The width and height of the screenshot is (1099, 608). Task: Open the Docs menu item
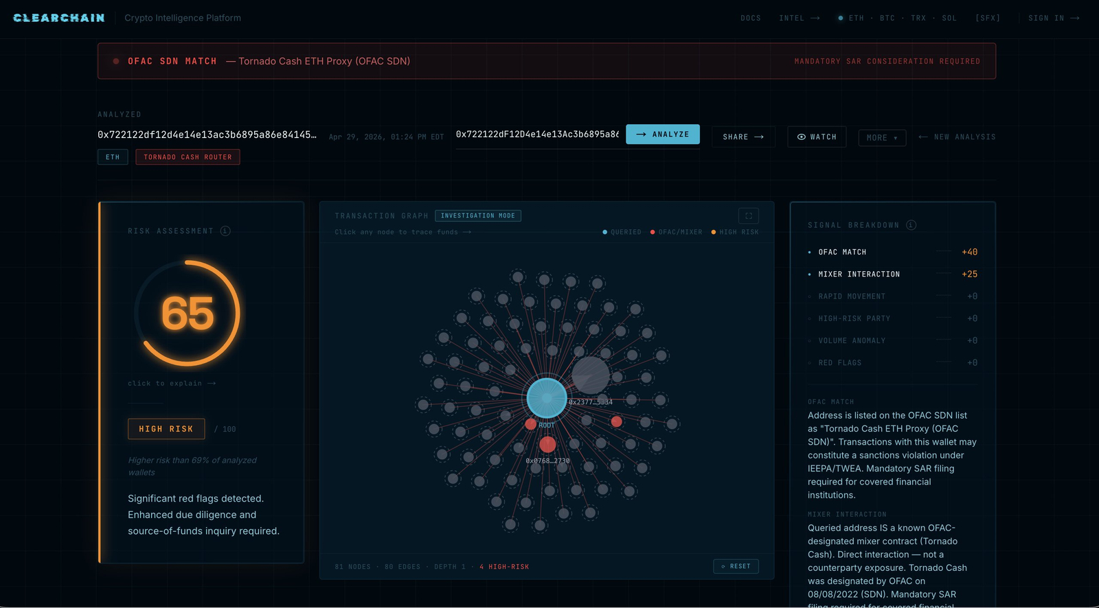pos(751,18)
